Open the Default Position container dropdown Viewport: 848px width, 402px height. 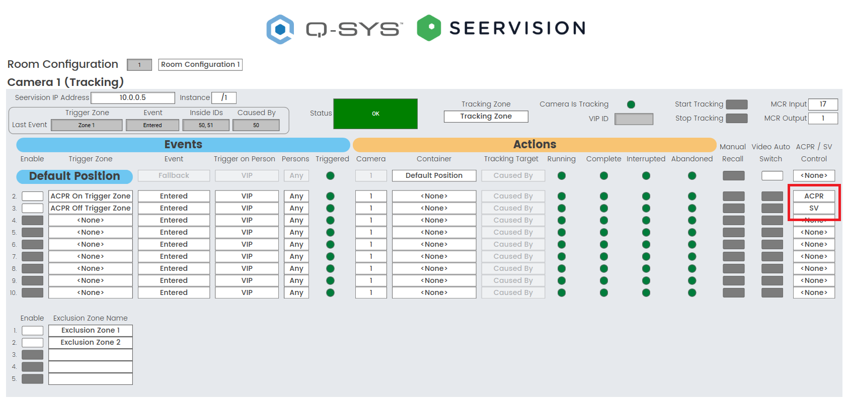pyautogui.click(x=434, y=175)
